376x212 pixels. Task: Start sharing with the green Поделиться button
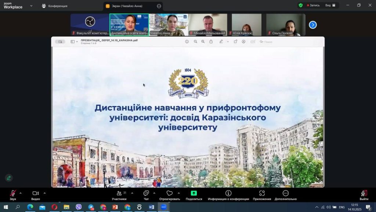pos(194,194)
